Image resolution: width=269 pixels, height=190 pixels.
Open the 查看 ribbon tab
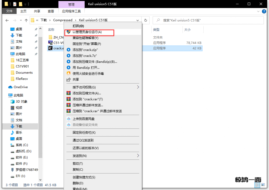(51, 11)
